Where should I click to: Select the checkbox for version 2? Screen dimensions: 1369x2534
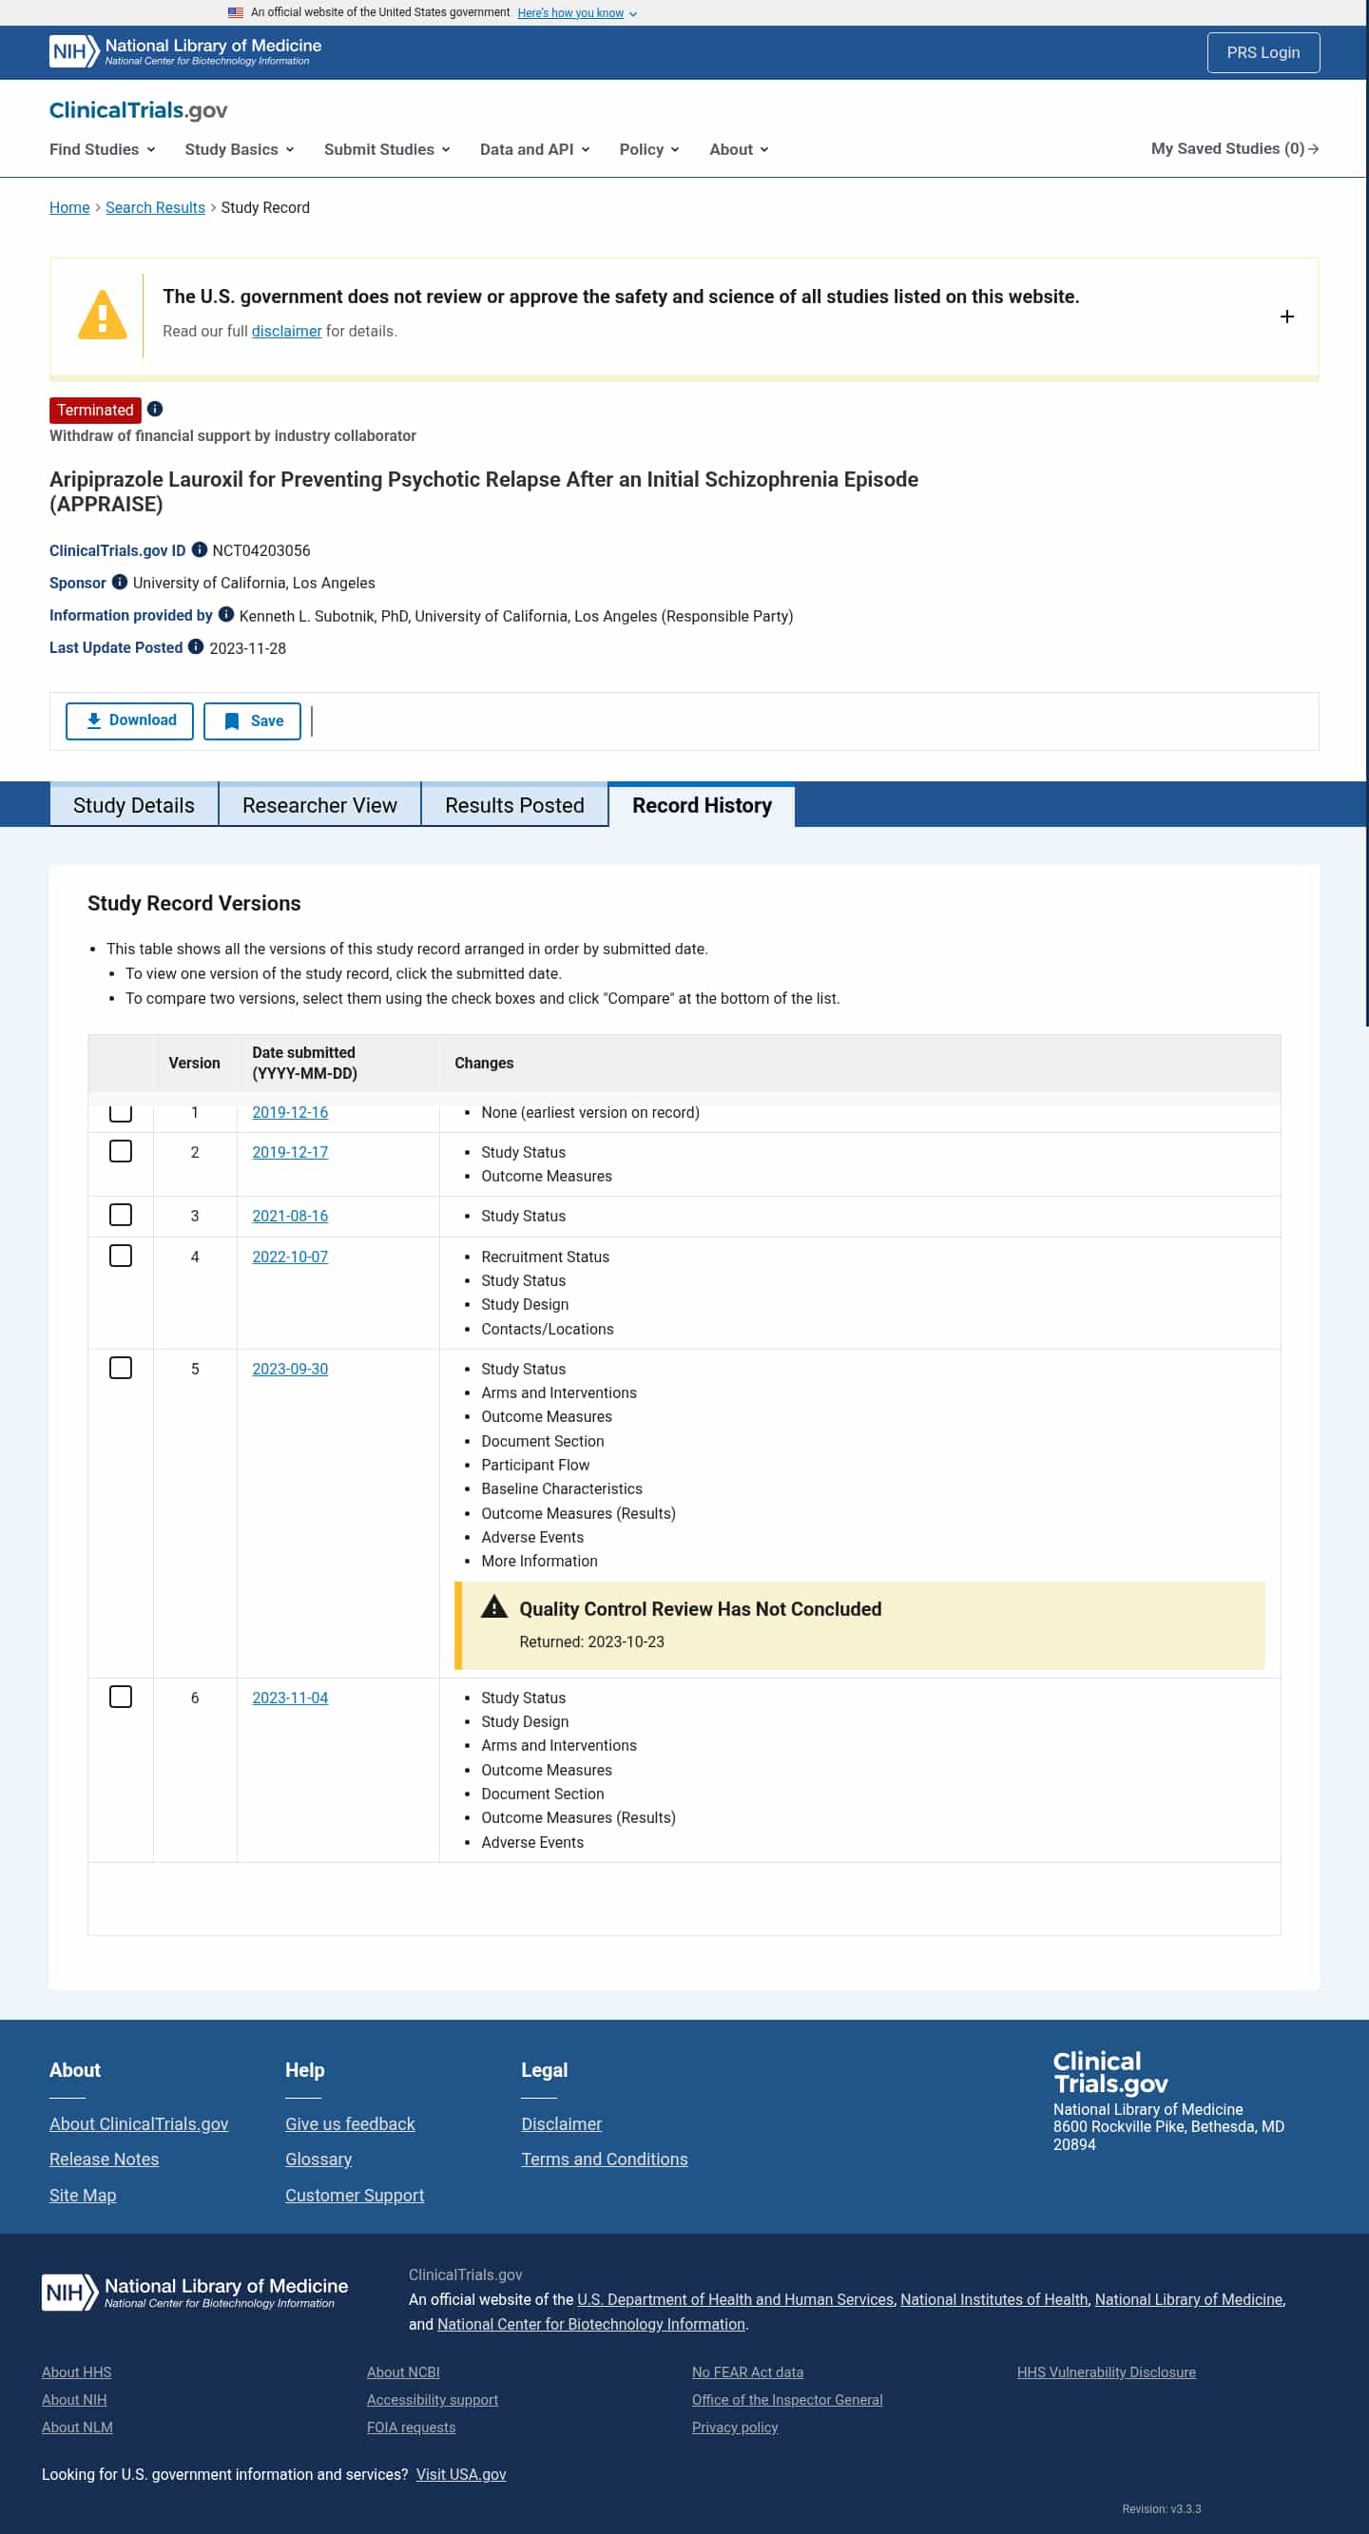(x=120, y=1151)
